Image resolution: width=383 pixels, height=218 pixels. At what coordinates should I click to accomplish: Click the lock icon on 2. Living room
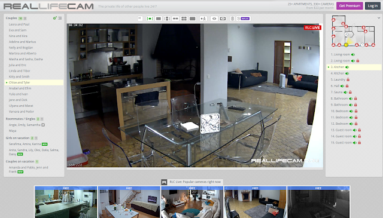[358, 61]
